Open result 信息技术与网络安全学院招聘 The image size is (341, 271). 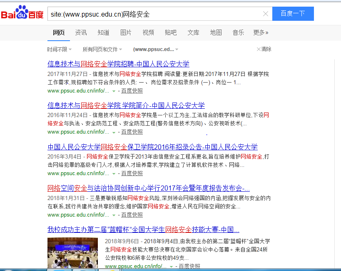click(118, 64)
